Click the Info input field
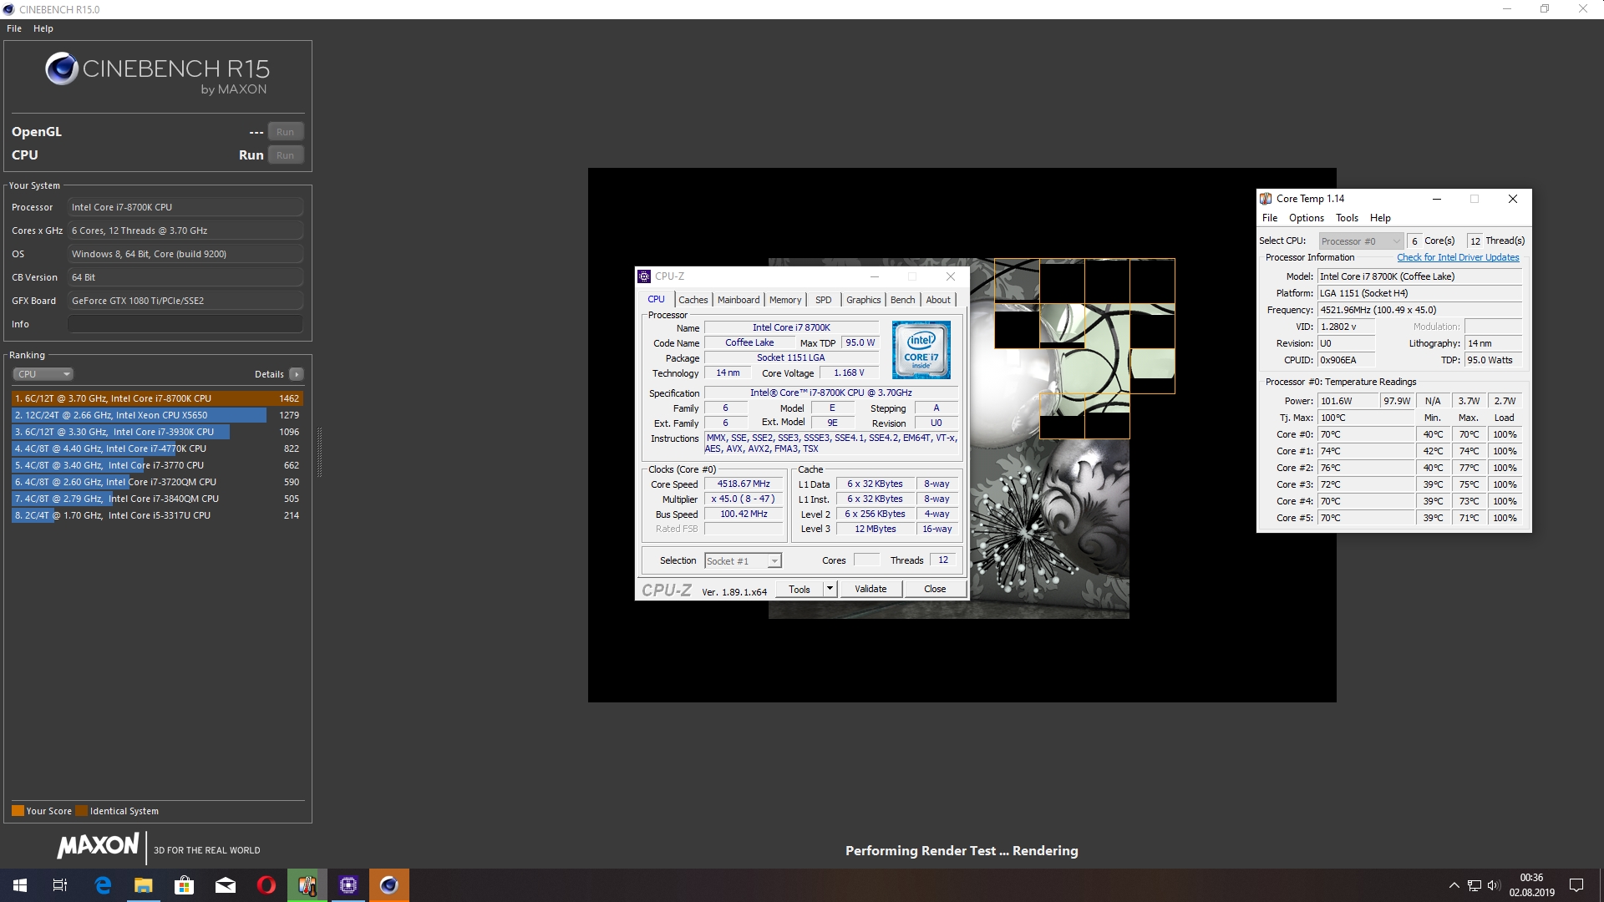The height and width of the screenshot is (902, 1604). pyautogui.click(x=185, y=324)
